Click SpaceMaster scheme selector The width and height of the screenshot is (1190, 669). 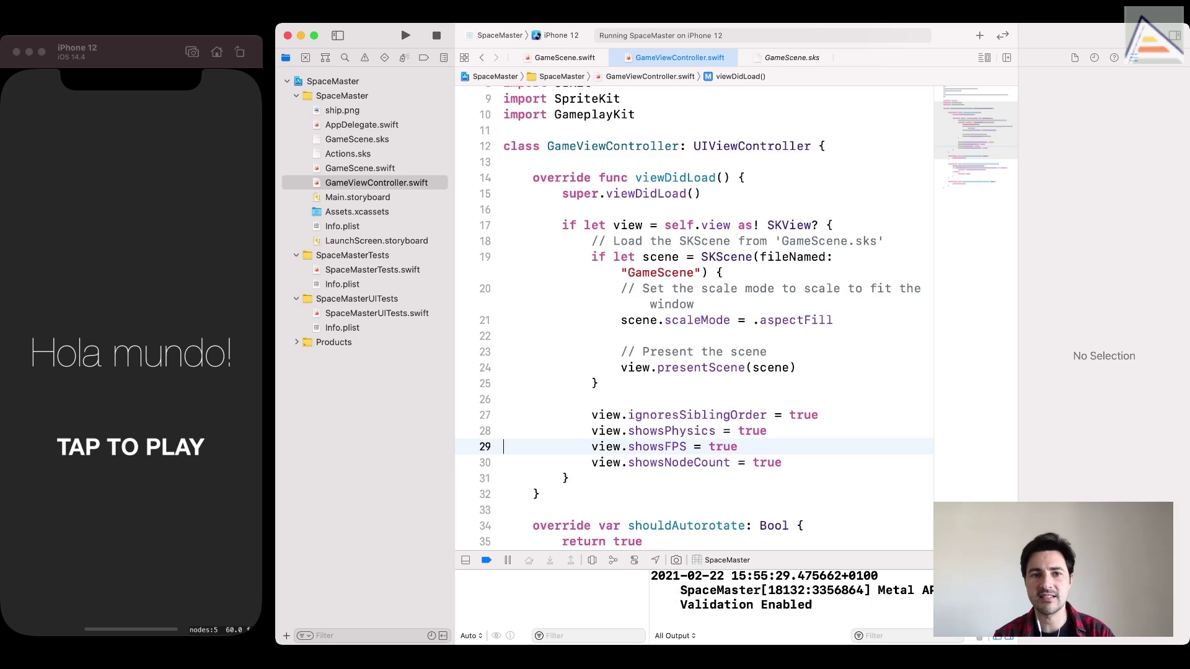pos(495,35)
